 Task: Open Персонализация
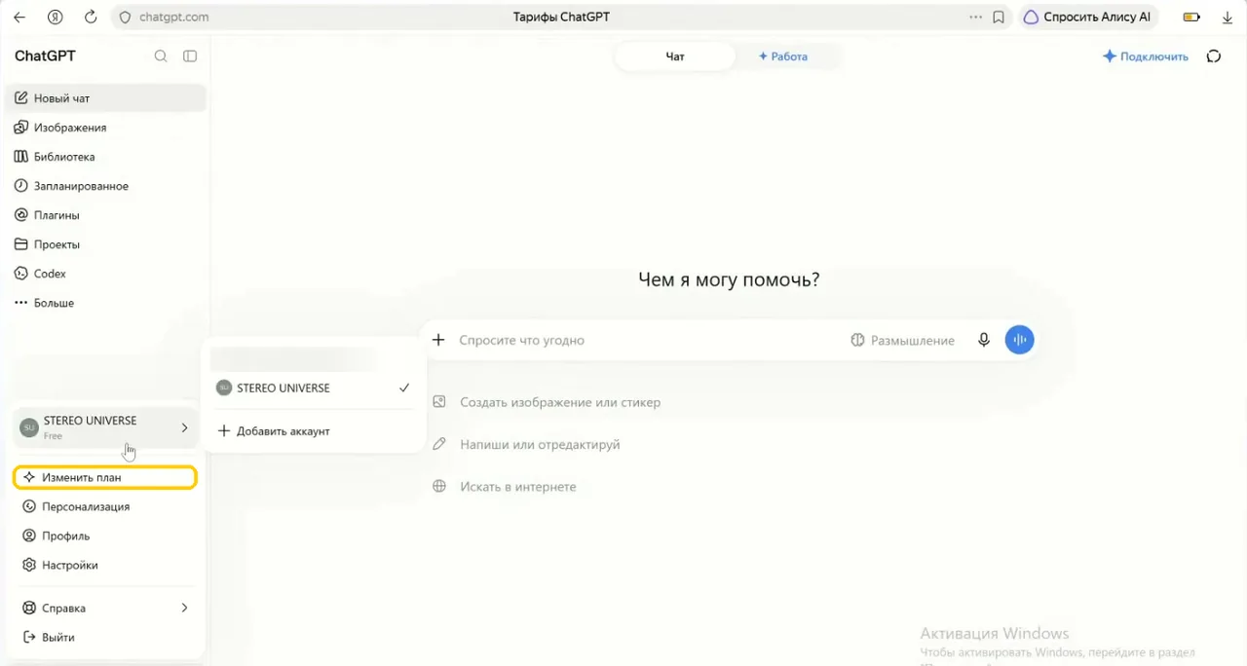[105, 506]
